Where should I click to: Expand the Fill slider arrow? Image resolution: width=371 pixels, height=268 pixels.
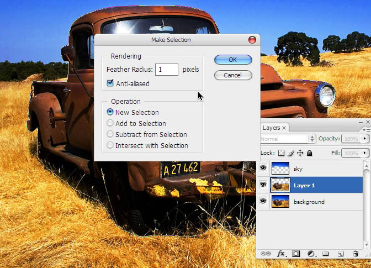[x=365, y=153]
